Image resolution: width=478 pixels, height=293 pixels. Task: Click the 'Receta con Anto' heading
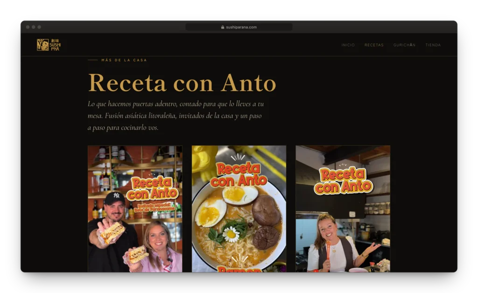[x=182, y=83]
